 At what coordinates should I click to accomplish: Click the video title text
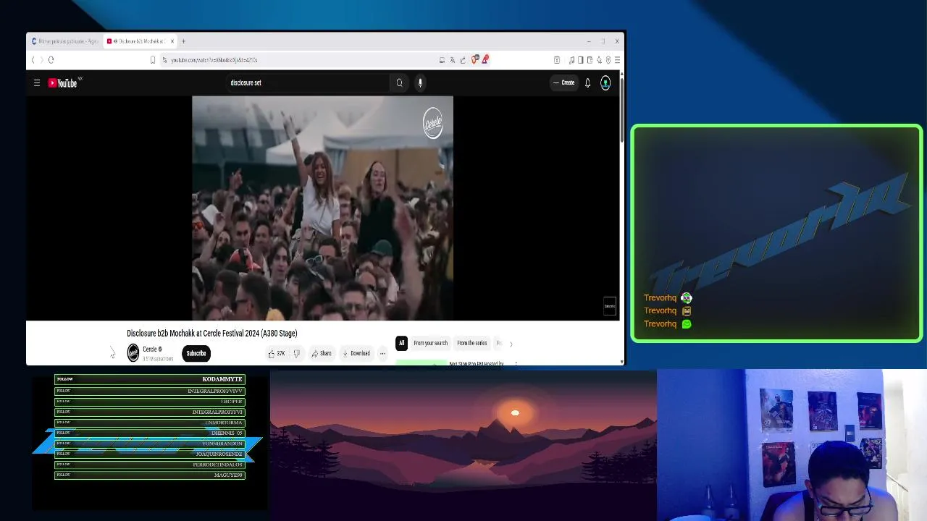click(212, 334)
